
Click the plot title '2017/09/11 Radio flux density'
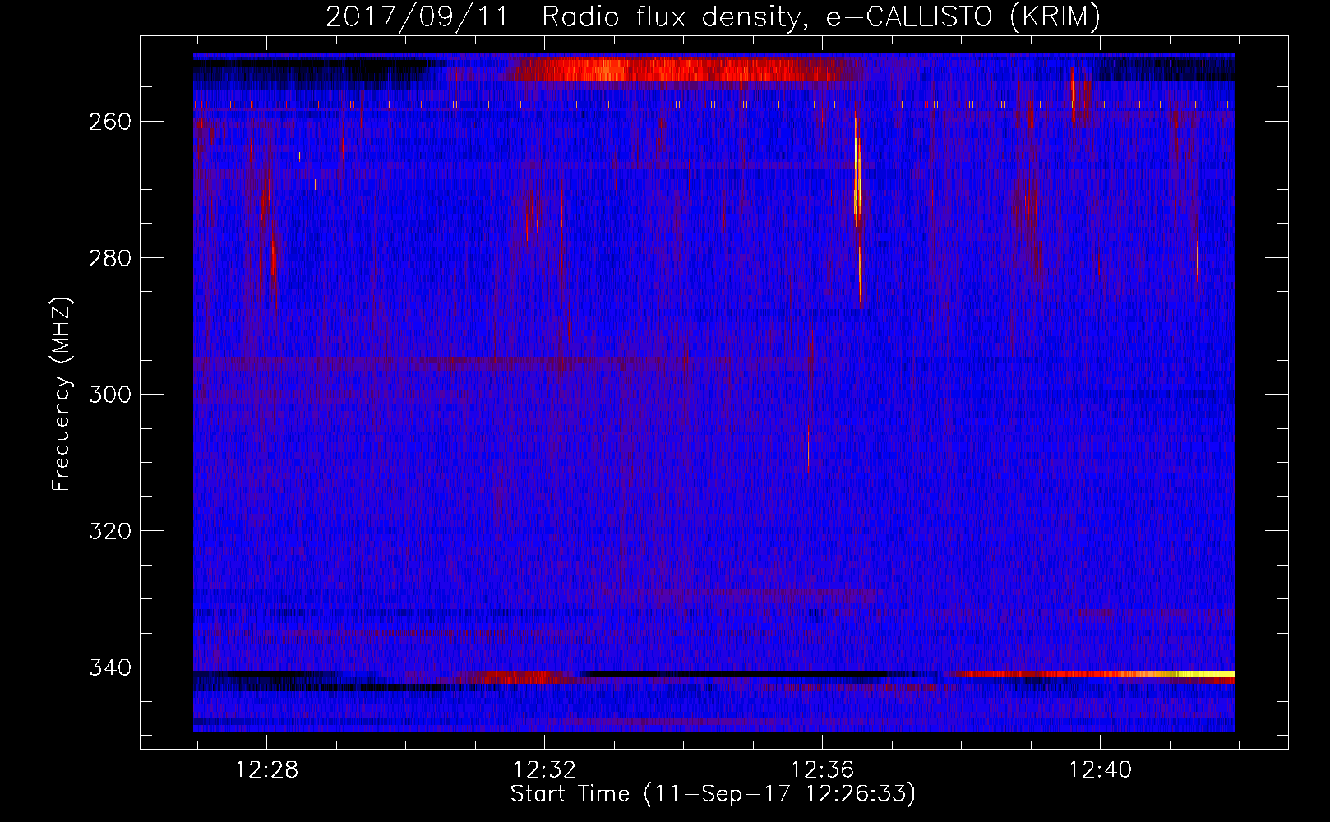click(713, 16)
